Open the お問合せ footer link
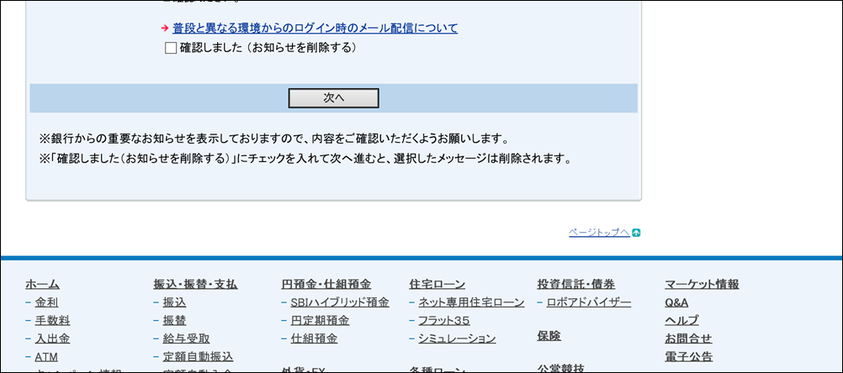This screenshot has width=843, height=373. pos(688,339)
